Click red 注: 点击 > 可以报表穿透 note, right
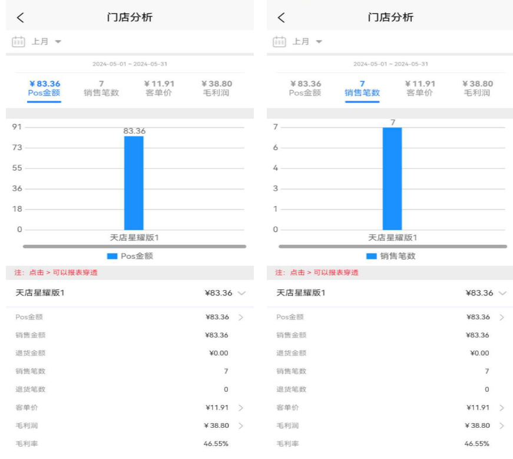 317,272
